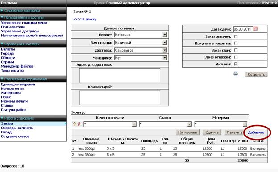
Task: Click the printer icon beside Сохранить
Action: tap(236, 74)
